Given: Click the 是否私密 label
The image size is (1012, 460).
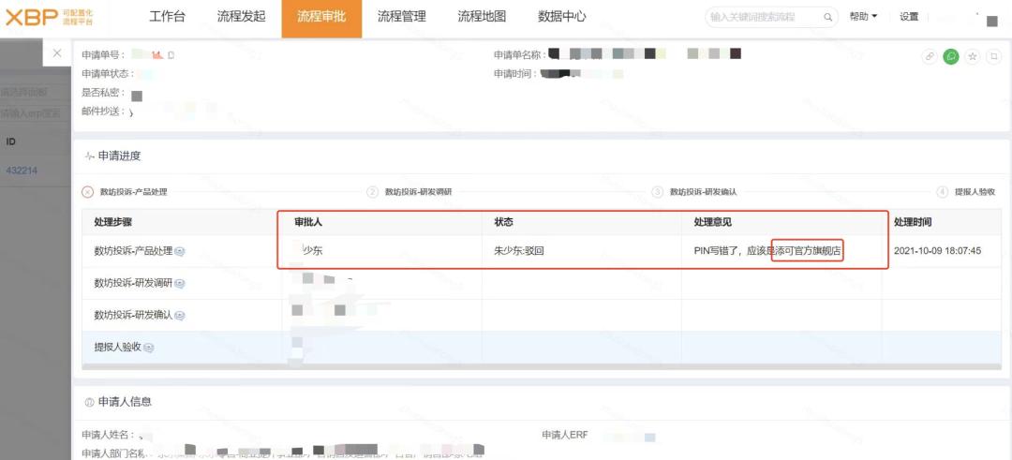Looking at the screenshot, I should click(x=103, y=93).
